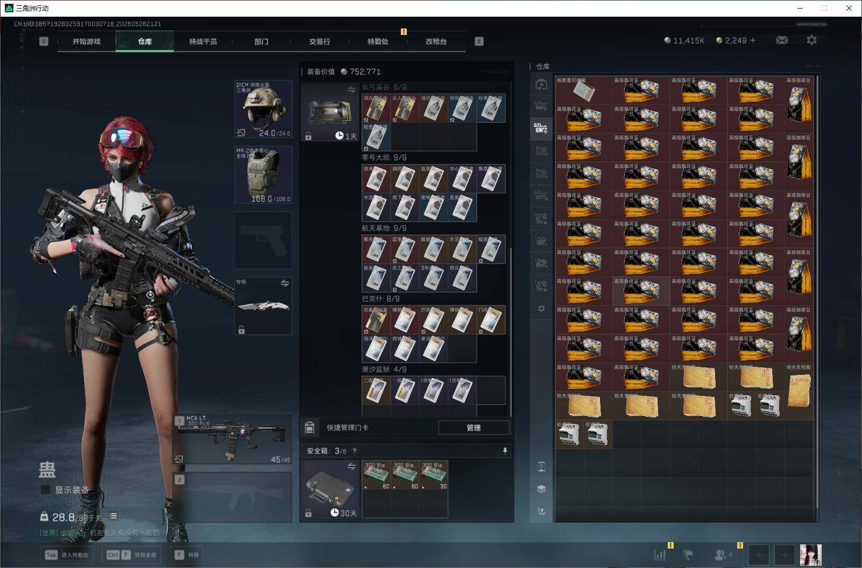Select the top warehouse overview sidebar icon
The image size is (862, 568).
(x=541, y=84)
